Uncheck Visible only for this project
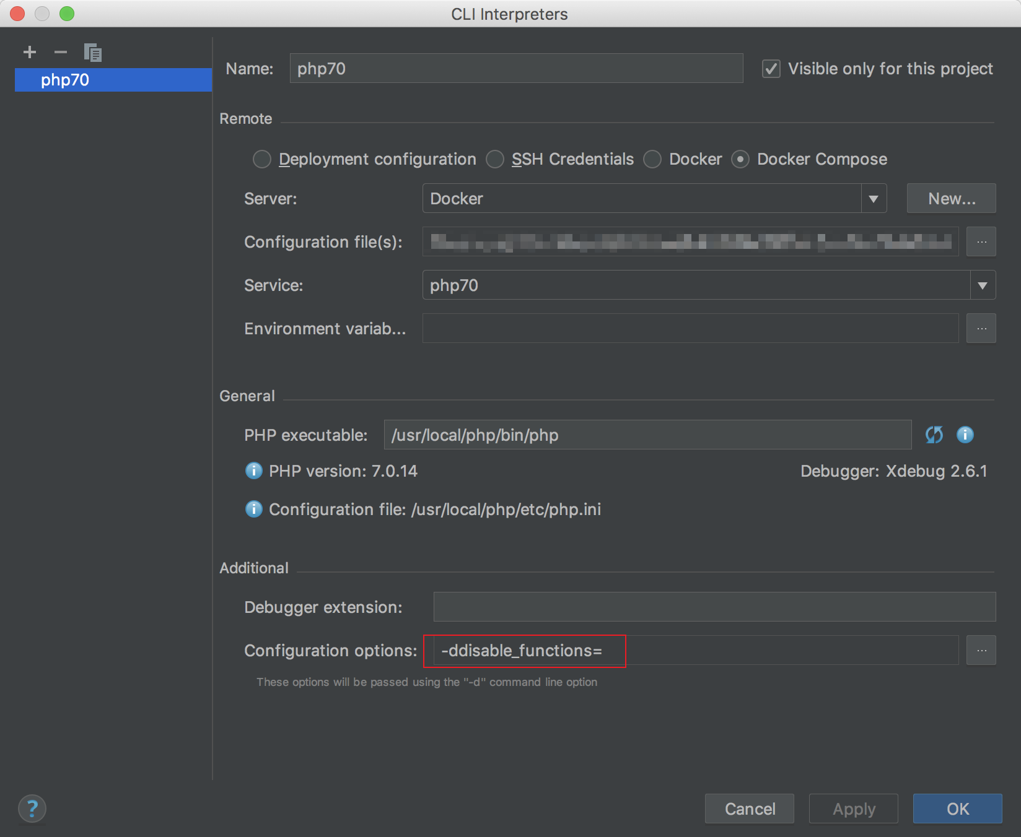The height and width of the screenshot is (837, 1021). click(x=771, y=69)
